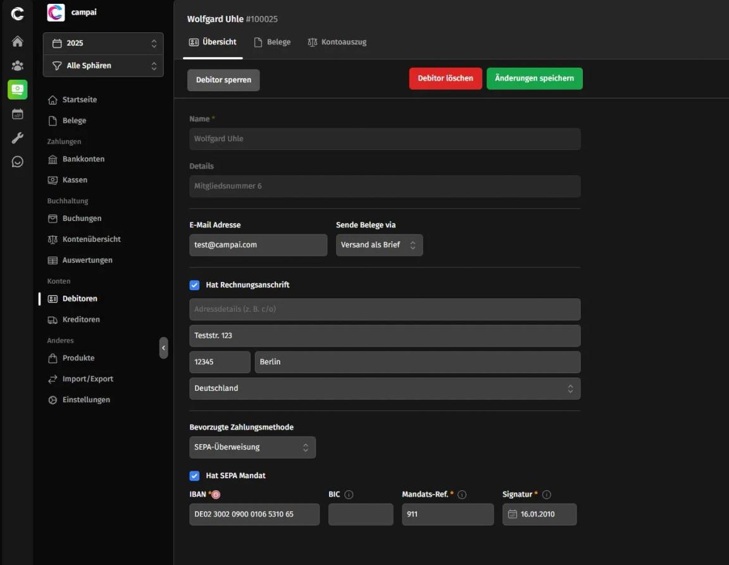
Task: Click the empty BIC input field
Action: pyautogui.click(x=361, y=514)
